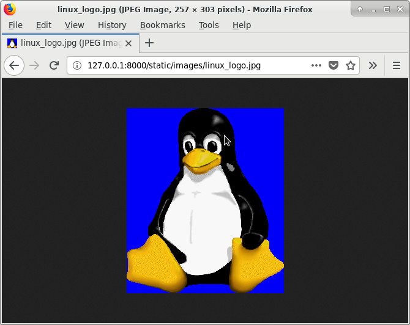The width and height of the screenshot is (410, 325).
Task: Maximize the Firefox window
Action: [387, 9]
